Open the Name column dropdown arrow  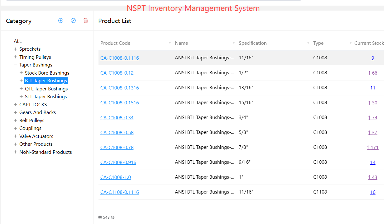tap(234, 43)
